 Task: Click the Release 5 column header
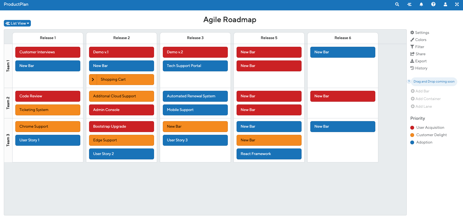point(269,38)
